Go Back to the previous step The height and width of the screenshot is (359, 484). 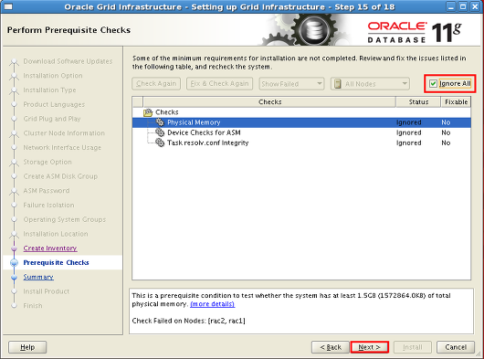pyautogui.click(x=331, y=347)
